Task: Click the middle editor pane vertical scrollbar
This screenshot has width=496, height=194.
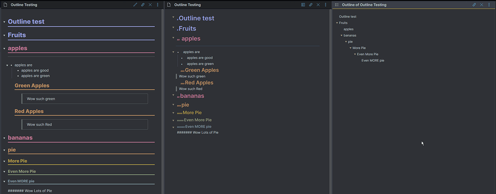Action: point(330,101)
